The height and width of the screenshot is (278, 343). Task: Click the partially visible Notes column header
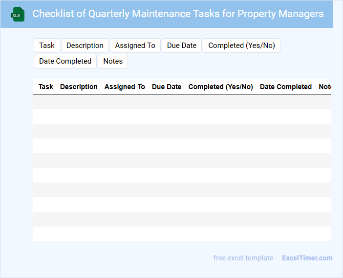pos(325,87)
